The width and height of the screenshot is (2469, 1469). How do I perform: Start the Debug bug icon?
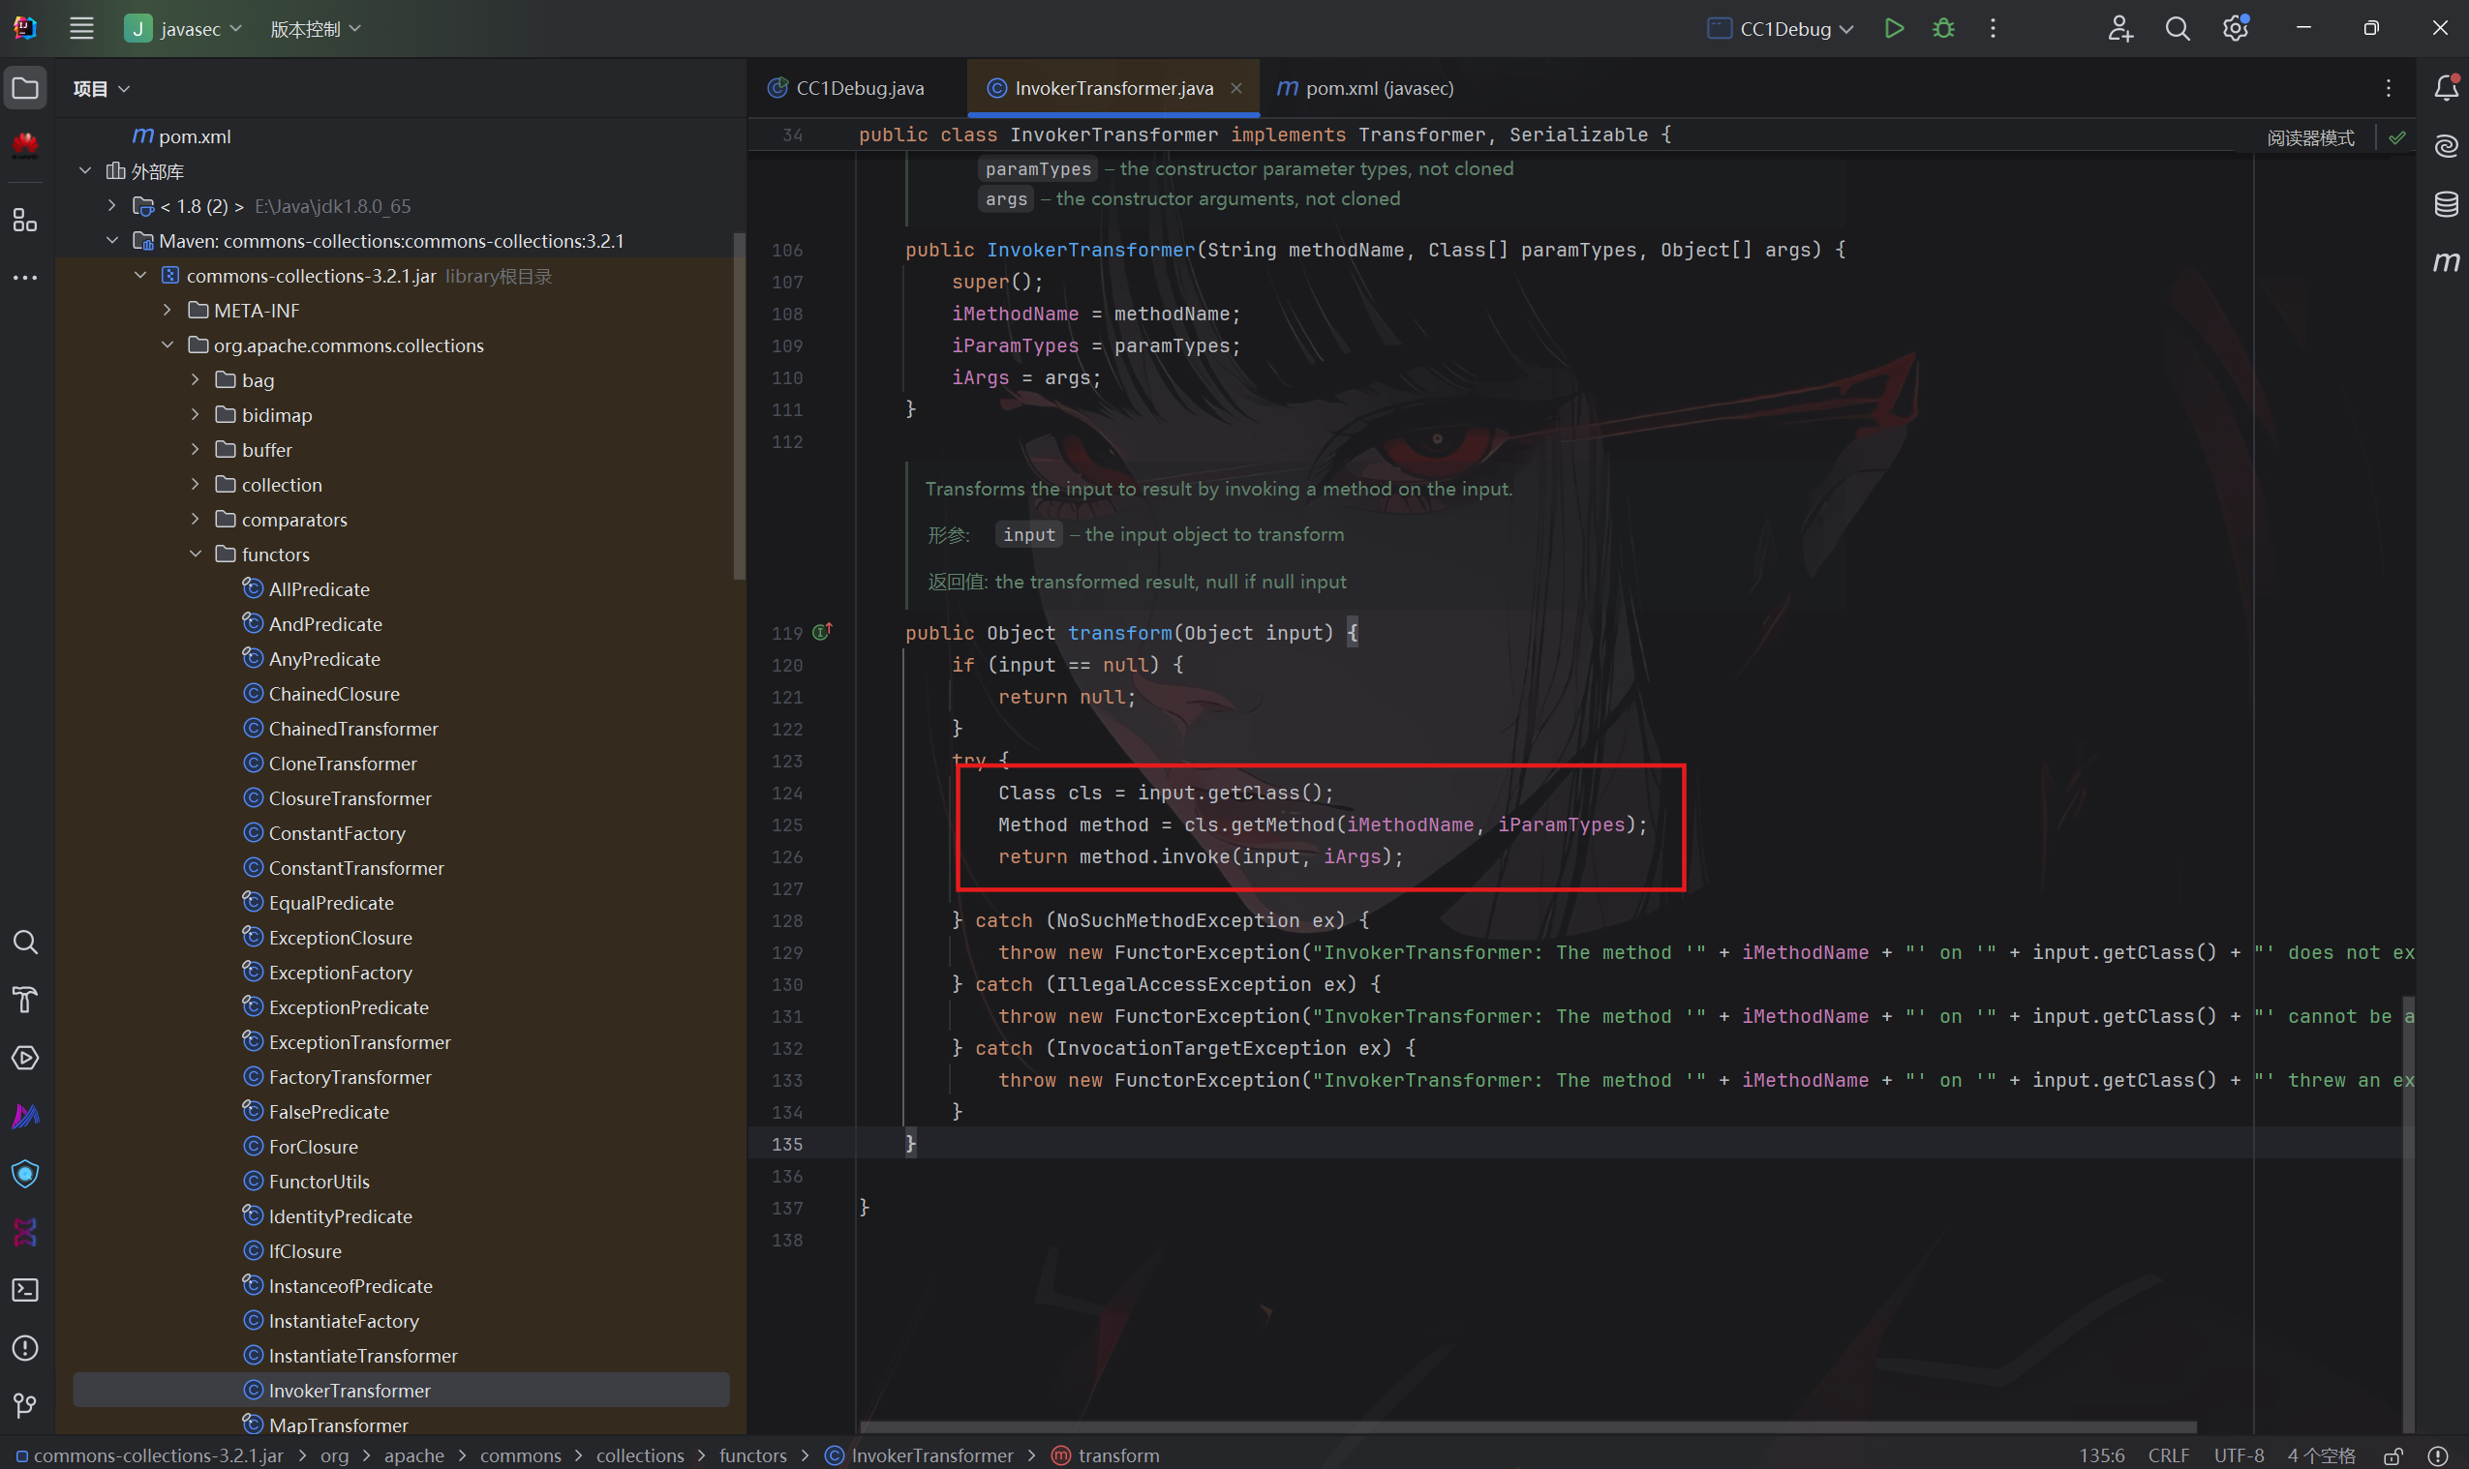point(1943,29)
